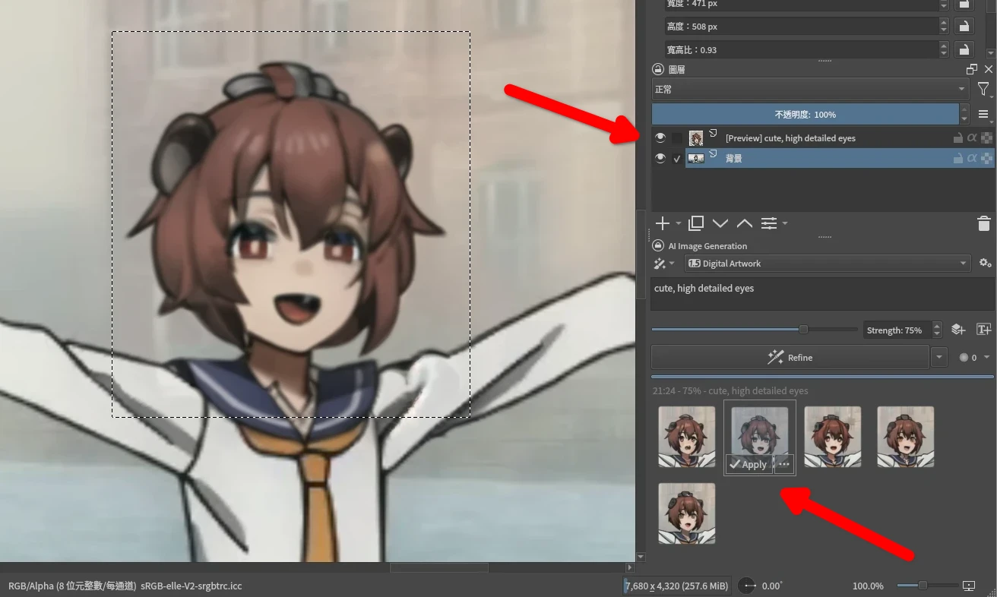Click the layer filter funnel icon
The width and height of the screenshot is (997, 597).
point(983,90)
